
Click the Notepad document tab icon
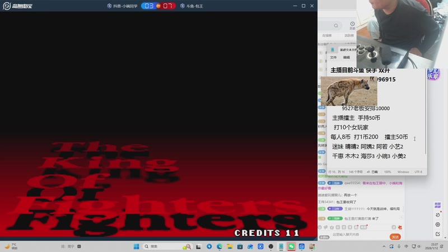click(x=332, y=50)
